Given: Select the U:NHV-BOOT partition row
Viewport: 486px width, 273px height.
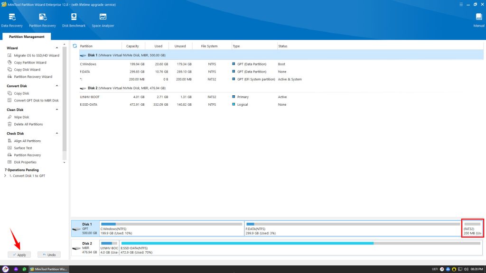Looking at the screenshot, I should pyautogui.click(x=281, y=97).
